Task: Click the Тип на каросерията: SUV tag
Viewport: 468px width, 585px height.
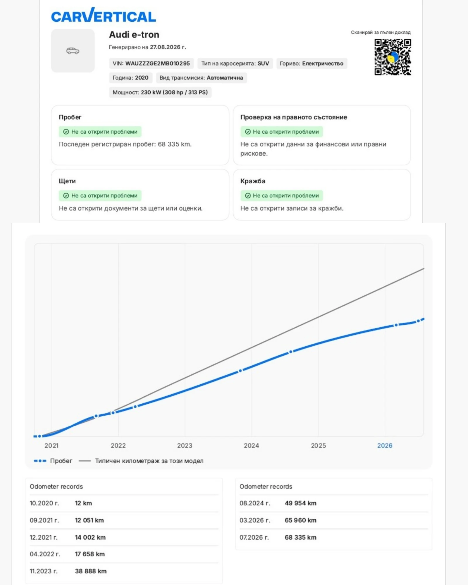Action: pos(235,63)
